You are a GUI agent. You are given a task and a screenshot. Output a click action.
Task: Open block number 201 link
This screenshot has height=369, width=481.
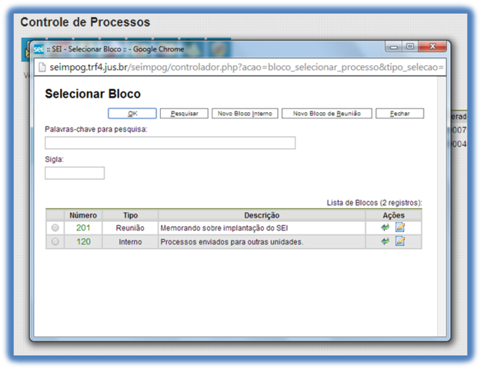[83, 228]
